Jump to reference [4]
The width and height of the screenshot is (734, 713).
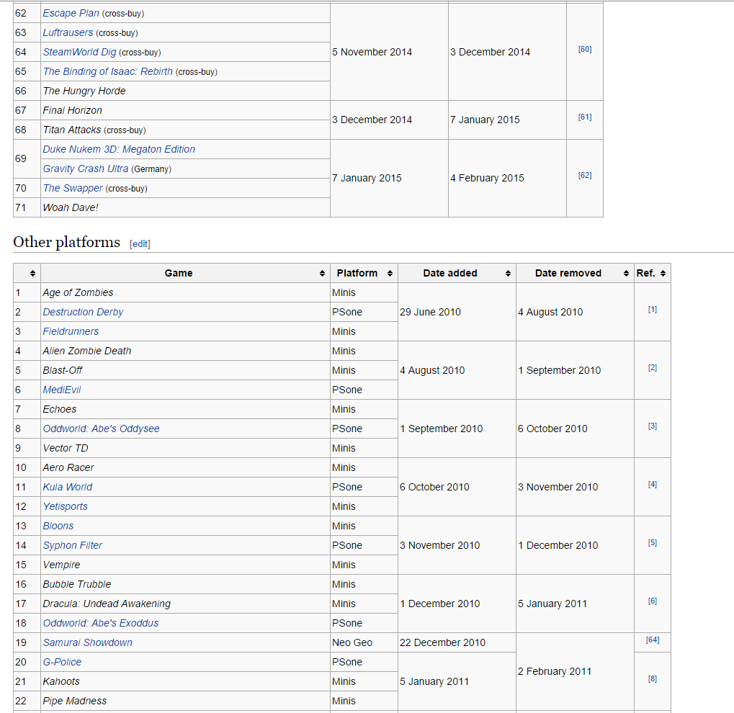(x=653, y=485)
